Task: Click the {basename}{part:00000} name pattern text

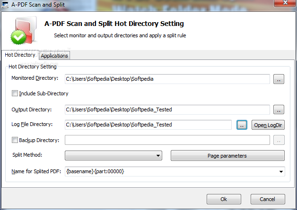Action: [95, 171]
